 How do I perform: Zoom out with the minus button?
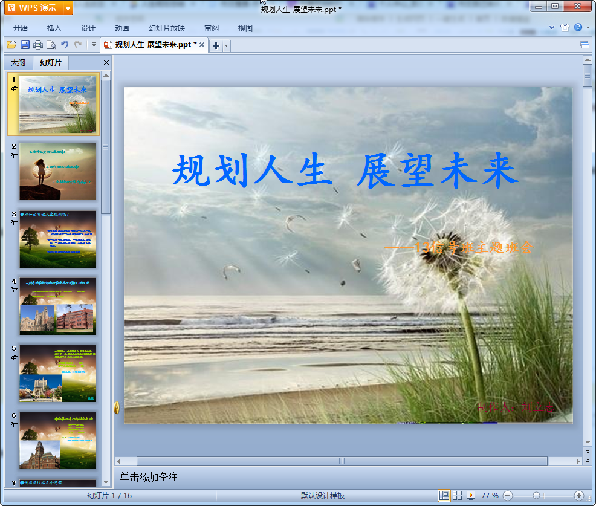click(507, 496)
